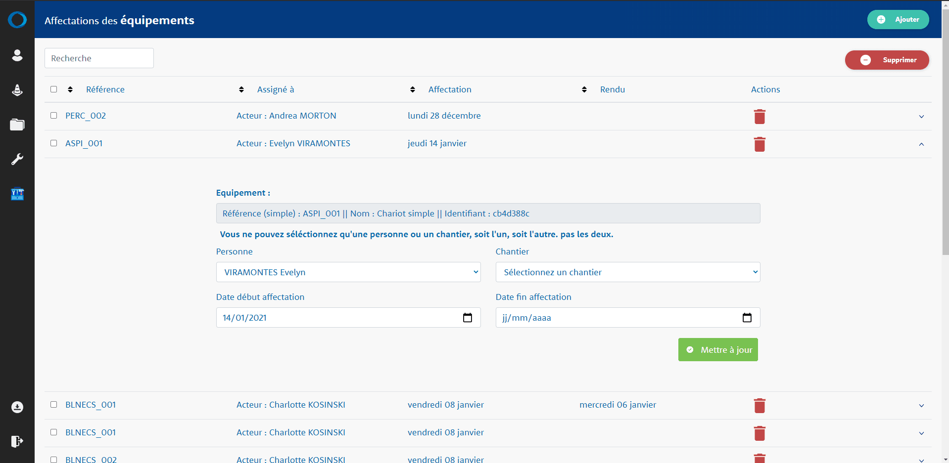Click Acteur : Andrea MORTON cell
Screen dimensions: 949x463
coord(286,116)
